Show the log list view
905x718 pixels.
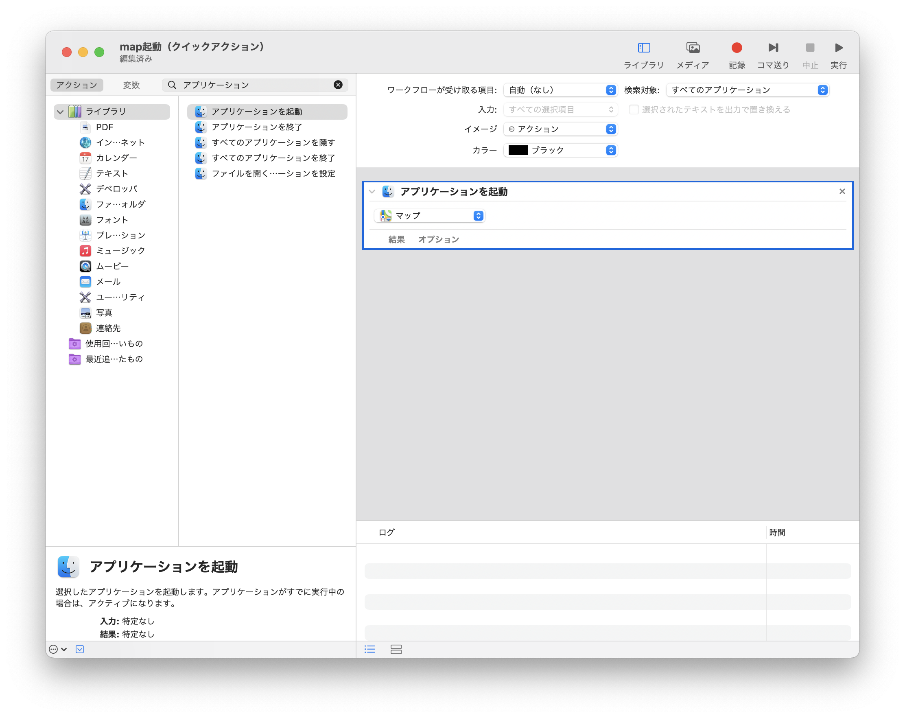click(370, 649)
